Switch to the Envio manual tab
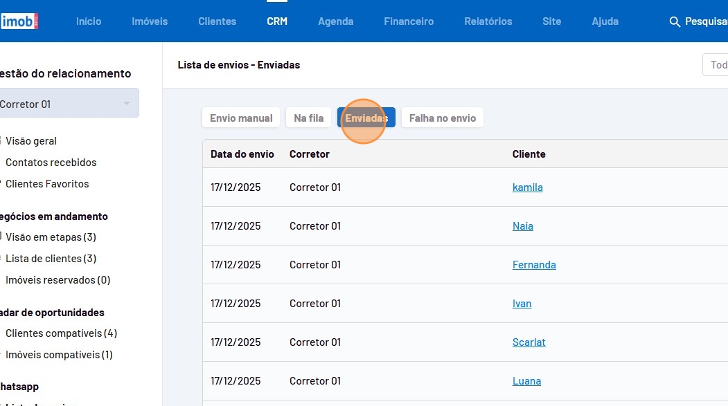 pyautogui.click(x=241, y=118)
